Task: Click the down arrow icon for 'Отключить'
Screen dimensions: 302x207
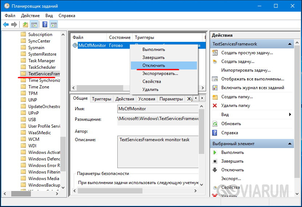Action: pos(215,170)
